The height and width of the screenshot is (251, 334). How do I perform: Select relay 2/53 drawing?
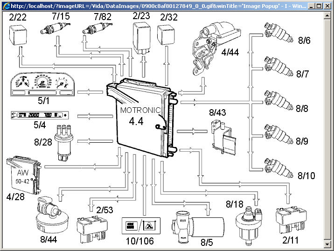(92, 230)
